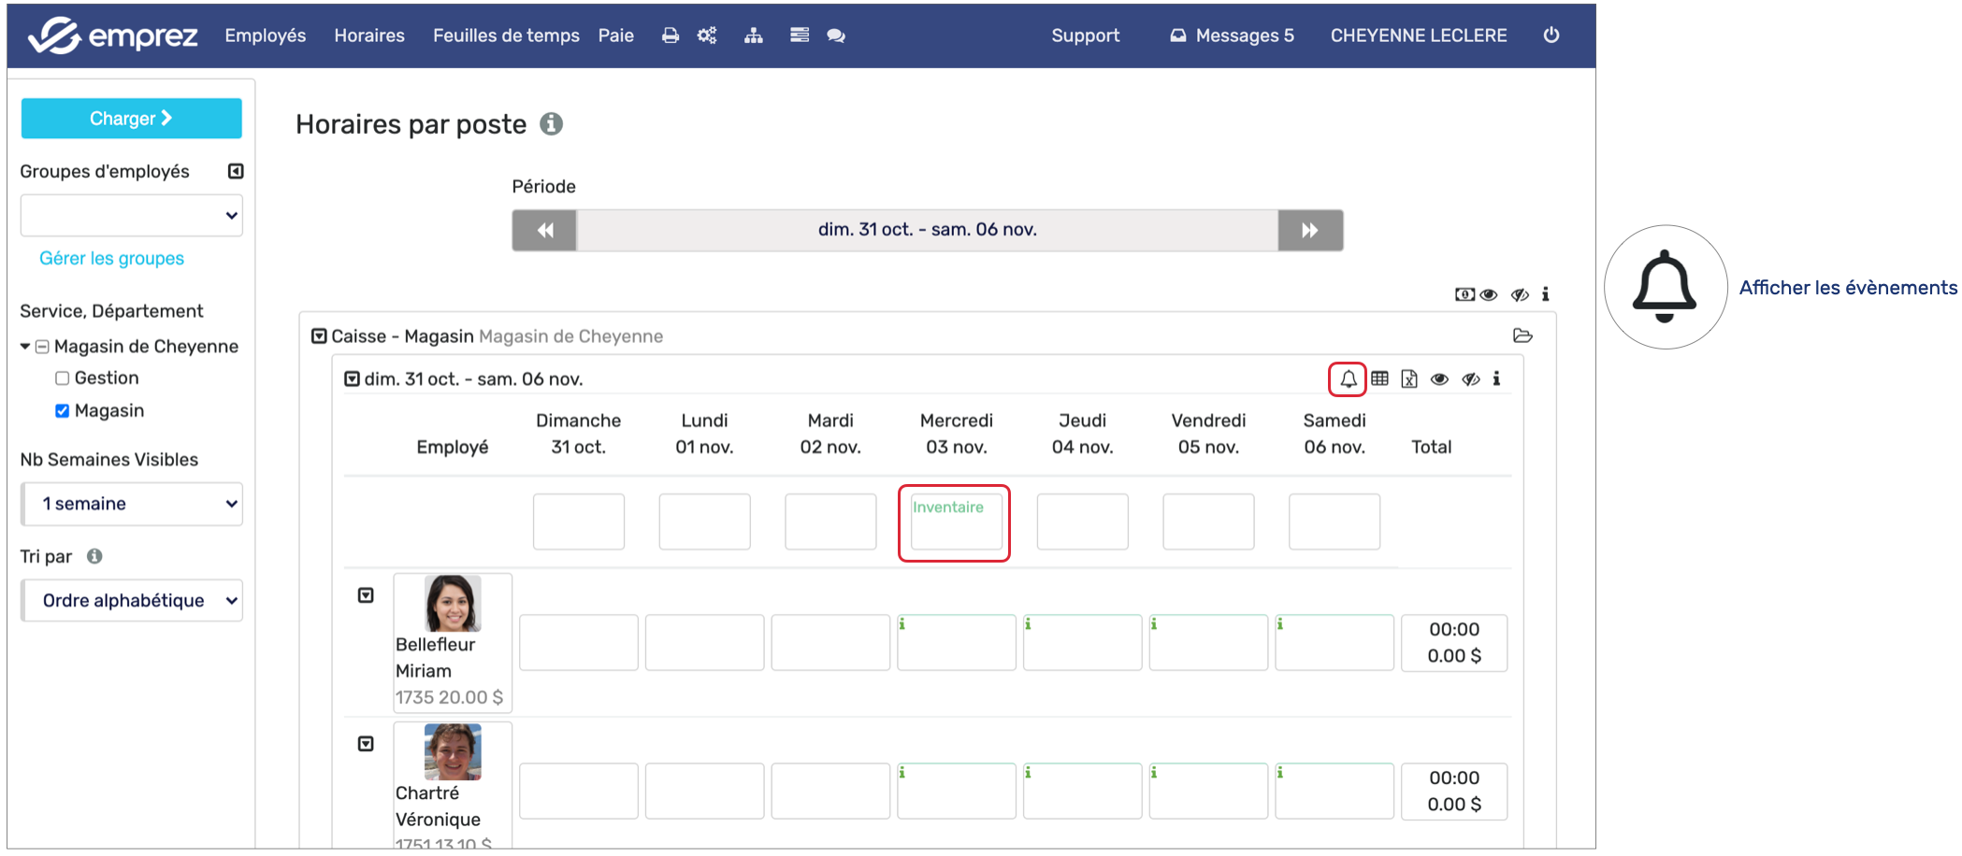This screenshot has width=1962, height=856.
Task: Check the Gestion department checkbox
Action: coord(63,378)
